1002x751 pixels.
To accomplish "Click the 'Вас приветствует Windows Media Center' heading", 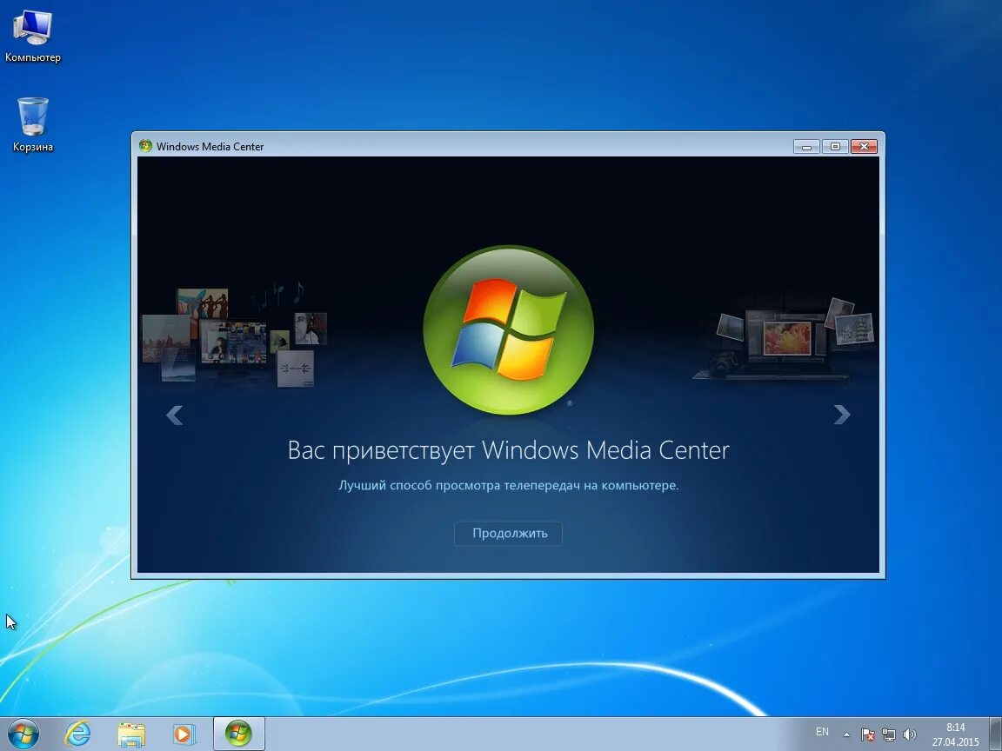I will (508, 450).
